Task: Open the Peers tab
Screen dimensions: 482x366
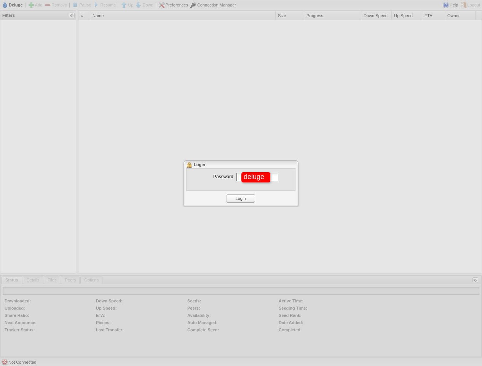Action: click(x=70, y=280)
